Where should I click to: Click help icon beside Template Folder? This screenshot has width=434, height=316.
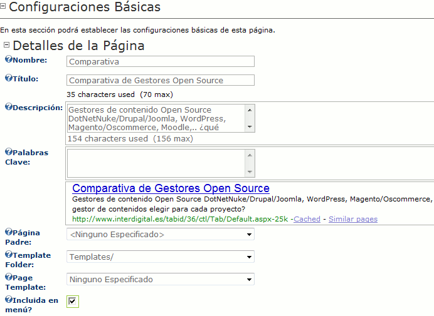point(9,254)
